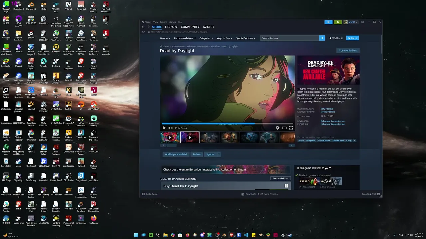Screen dimensions: 426x239
Task: Click the media strip left arrow
Action: pos(163,145)
